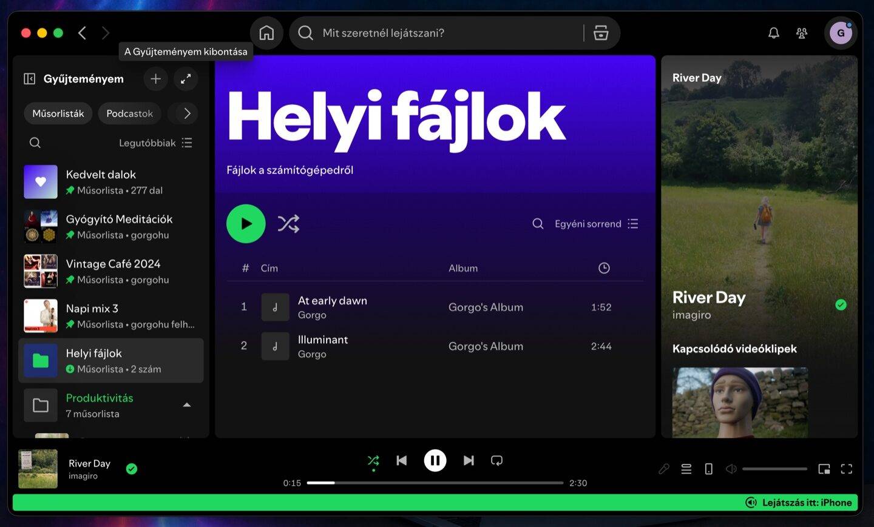The image size is (874, 527).
Task: Open the Gyógyító Meditációk playlist
Action: point(111,227)
